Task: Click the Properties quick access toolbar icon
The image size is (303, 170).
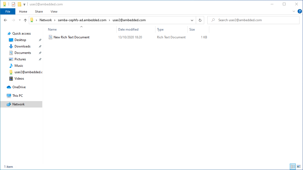Action: (x=13, y=4)
